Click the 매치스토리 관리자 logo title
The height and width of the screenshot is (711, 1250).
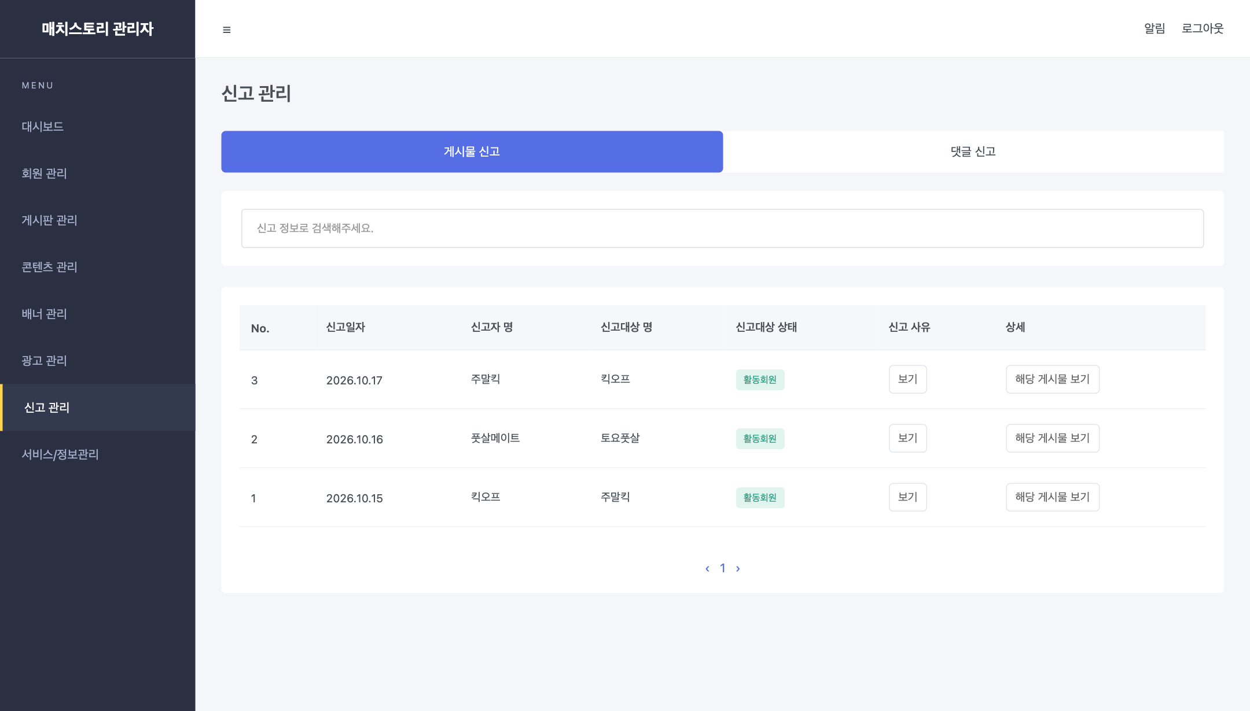[98, 29]
